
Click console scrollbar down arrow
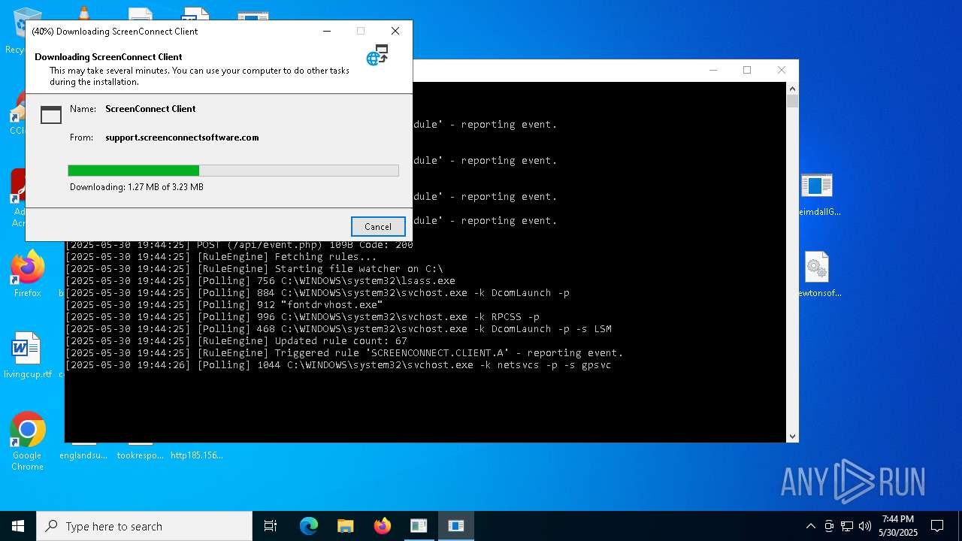tap(792, 436)
